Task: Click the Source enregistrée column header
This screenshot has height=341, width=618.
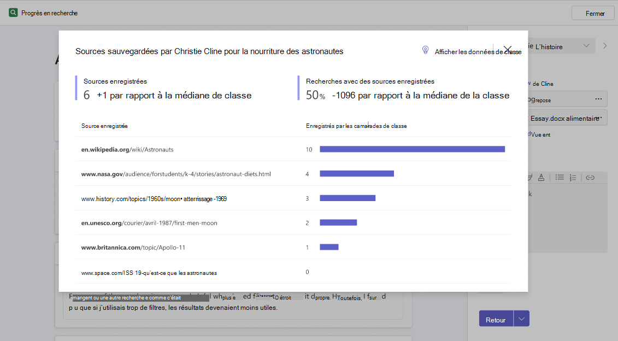Action: click(x=104, y=126)
